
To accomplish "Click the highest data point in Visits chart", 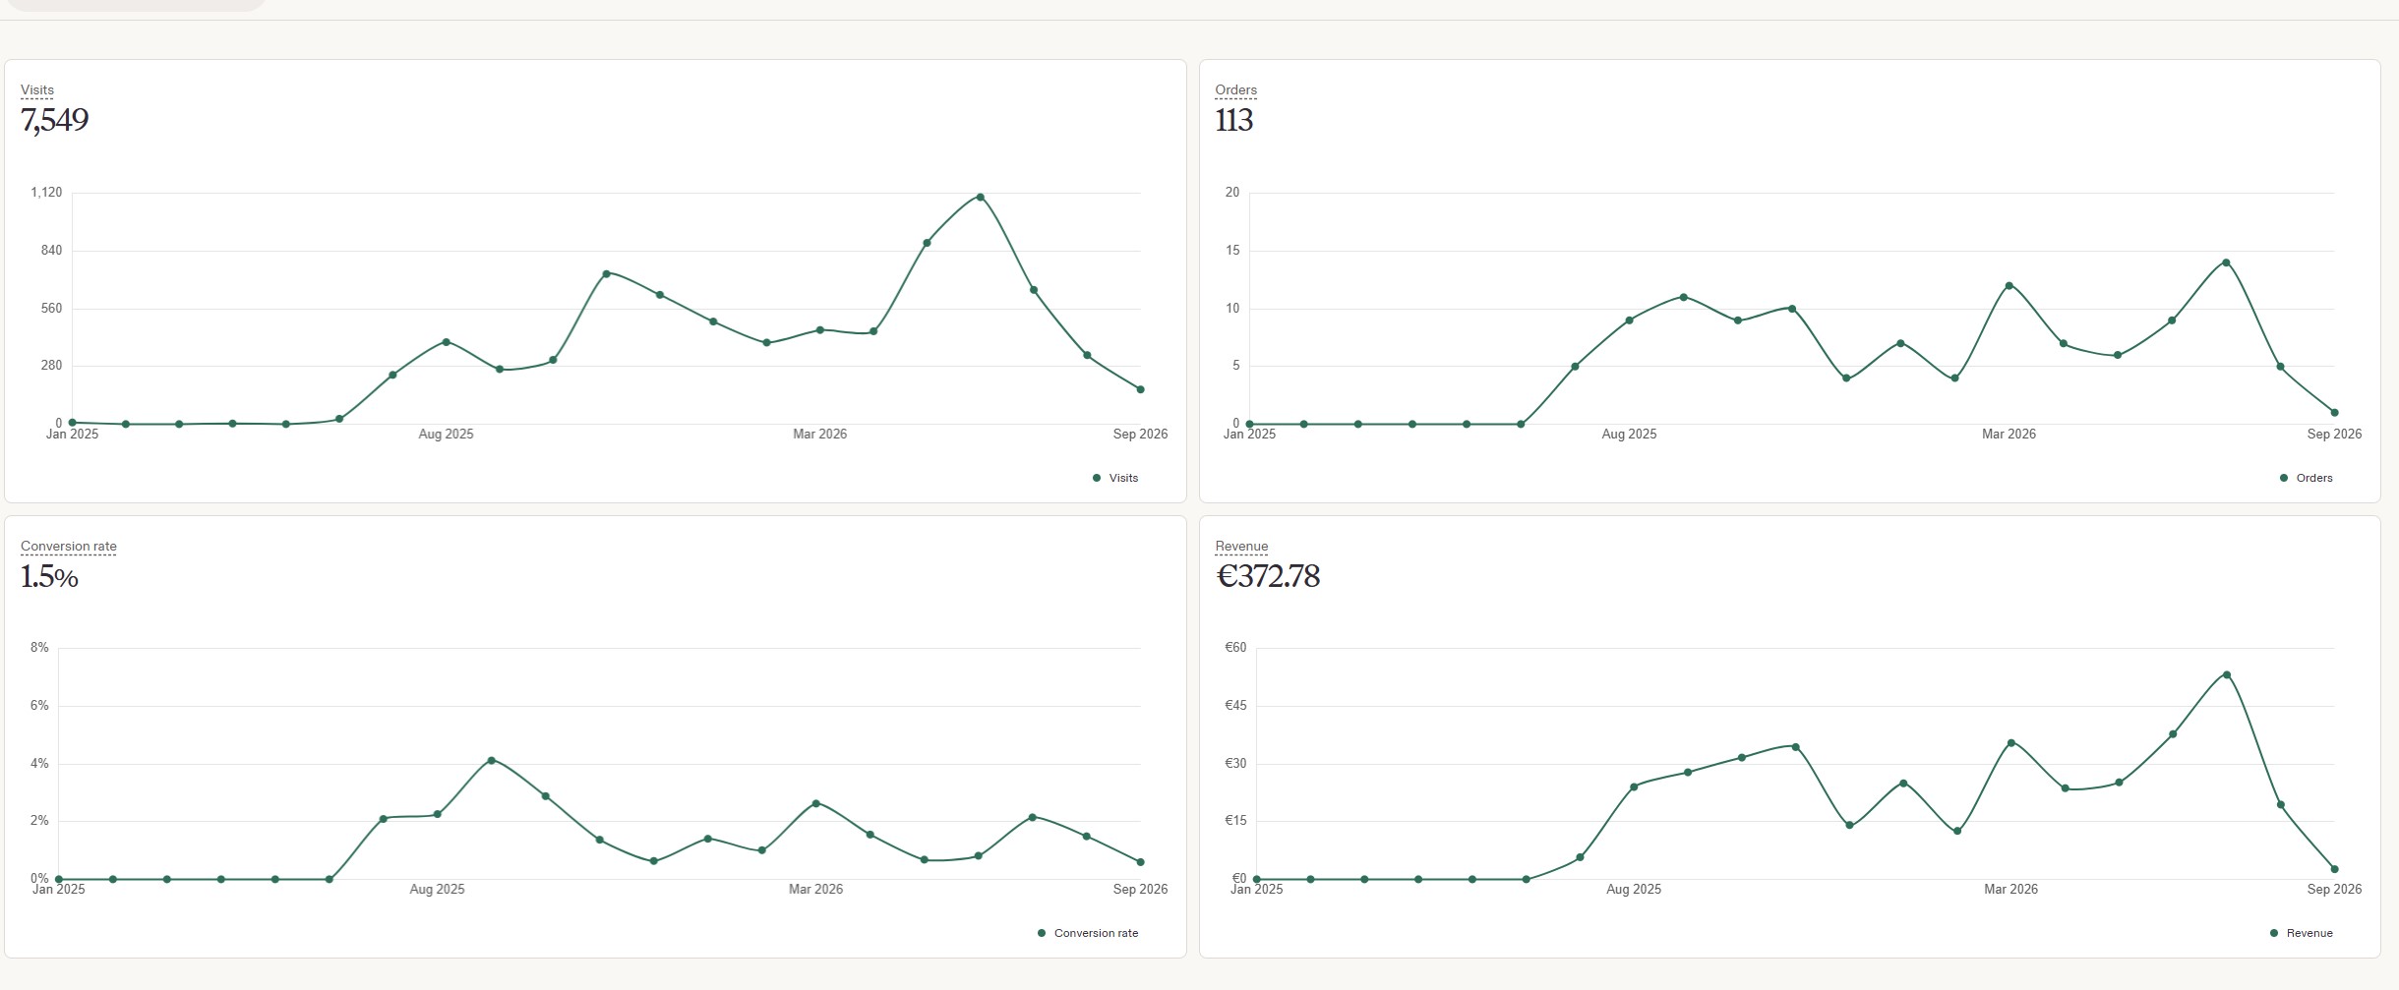I will point(980,197).
